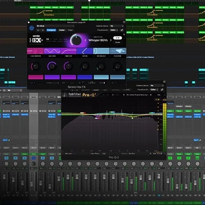Screen dimensions: 205x205
Task: Toggle the purple bar under chorus knob
Action: (52, 77)
